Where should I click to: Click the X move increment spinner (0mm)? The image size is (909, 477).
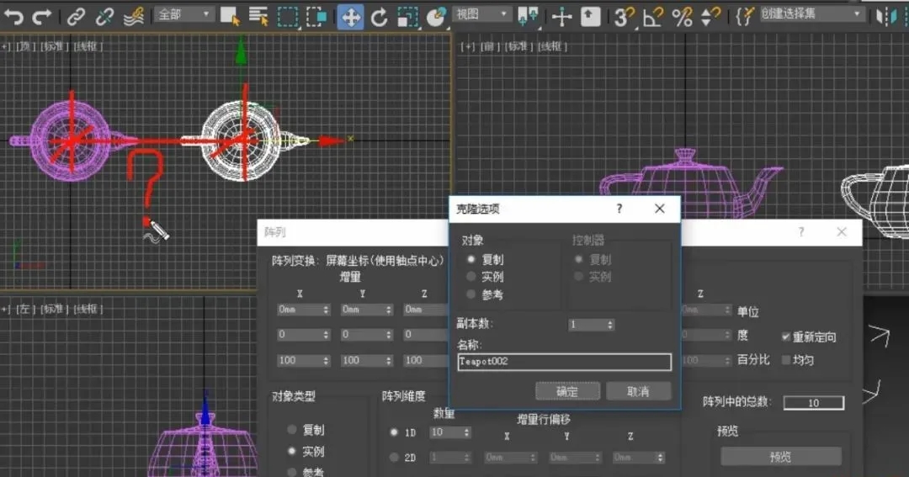click(x=326, y=310)
